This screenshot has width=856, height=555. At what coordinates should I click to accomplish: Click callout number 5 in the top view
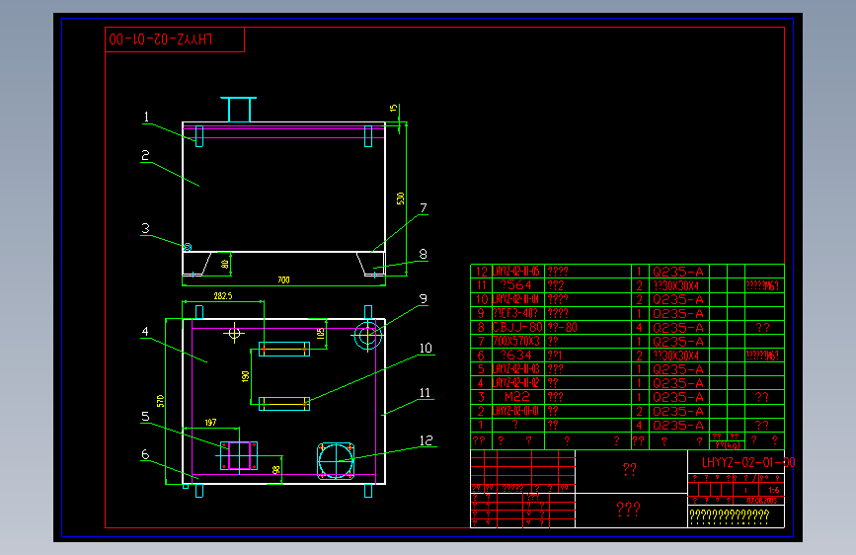(145, 417)
